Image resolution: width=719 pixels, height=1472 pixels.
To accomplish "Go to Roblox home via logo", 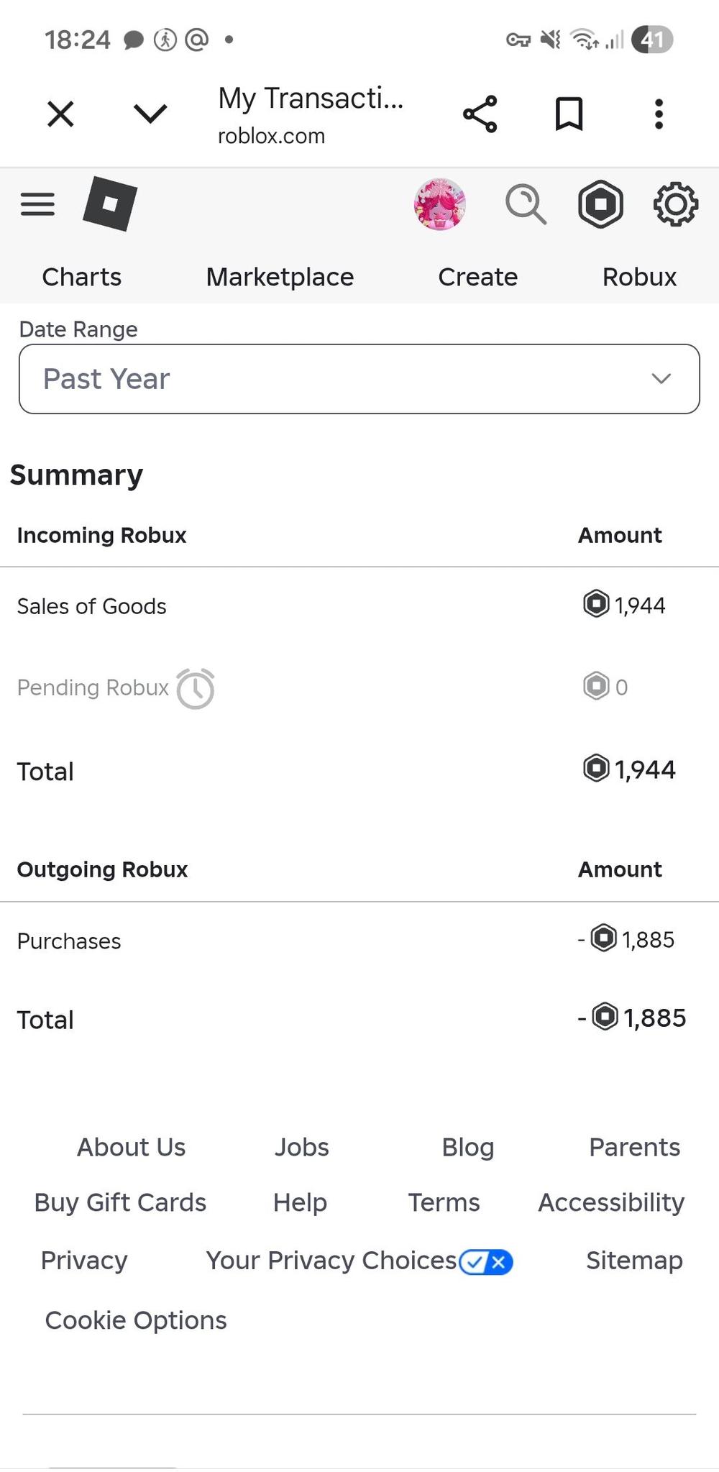I will (110, 204).
